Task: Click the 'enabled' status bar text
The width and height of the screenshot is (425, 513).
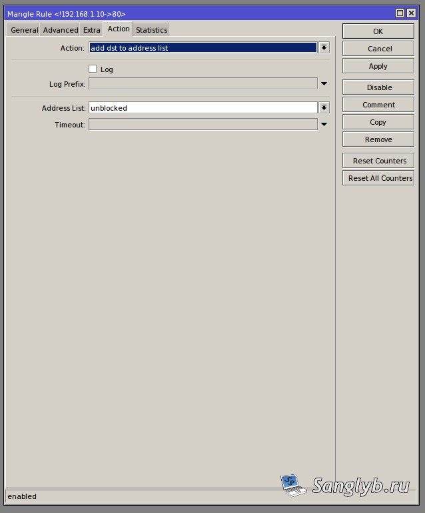Action: [22, 496]
